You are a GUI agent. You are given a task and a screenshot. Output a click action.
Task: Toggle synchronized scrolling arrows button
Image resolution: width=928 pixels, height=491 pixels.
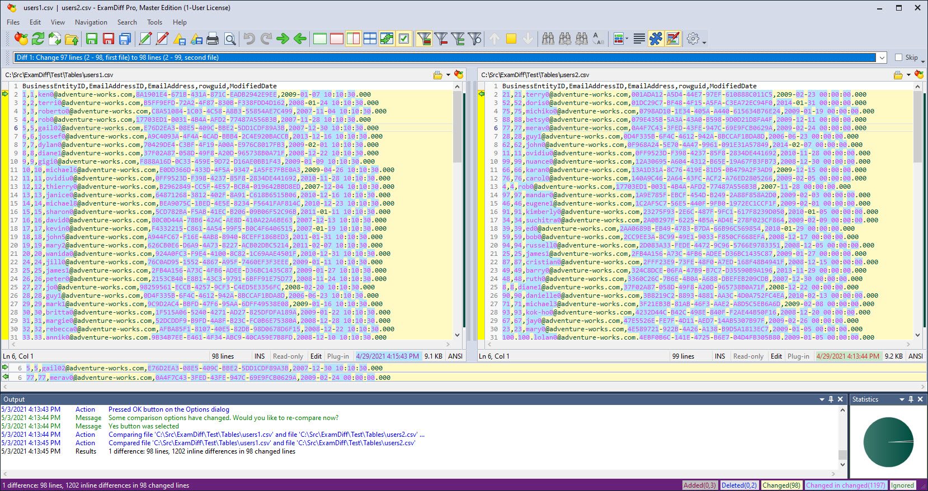pyautogui.click(x=387, y=39)
